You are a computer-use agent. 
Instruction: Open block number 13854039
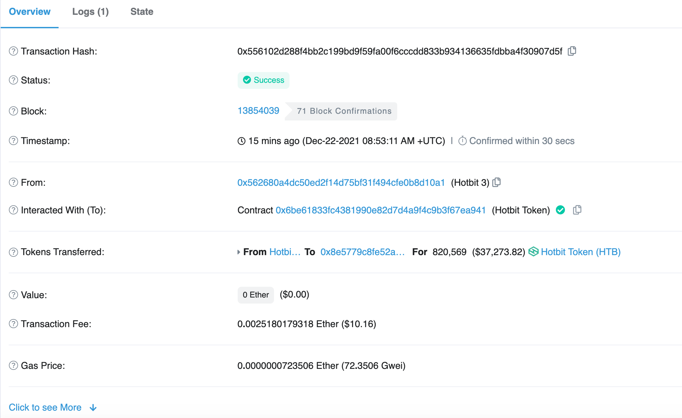click(258, 111)
